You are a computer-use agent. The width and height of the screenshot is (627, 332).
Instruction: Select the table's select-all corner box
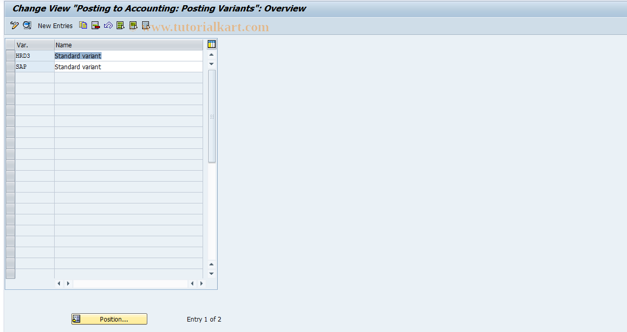(x=10, y=45)
